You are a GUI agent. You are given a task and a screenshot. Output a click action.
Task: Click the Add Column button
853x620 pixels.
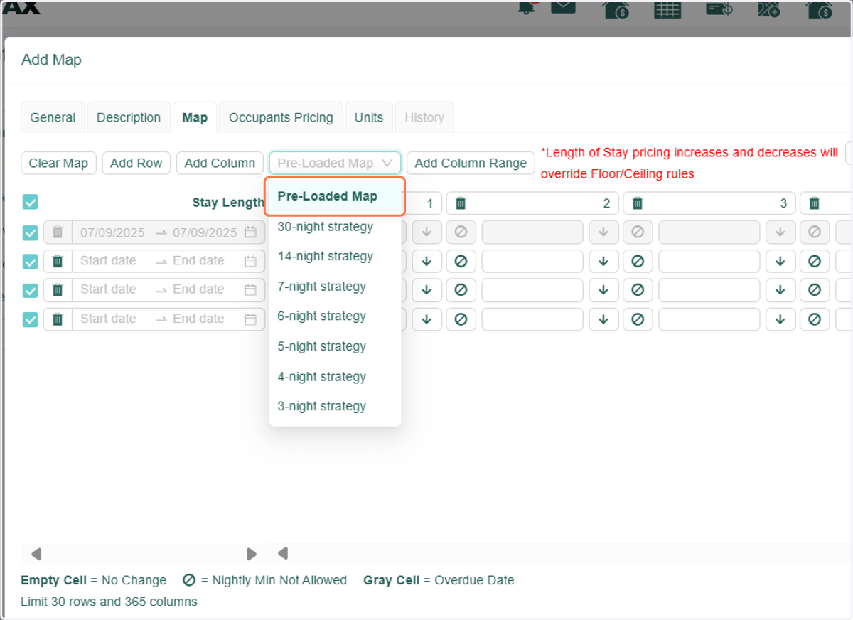[x=220, y=163]
